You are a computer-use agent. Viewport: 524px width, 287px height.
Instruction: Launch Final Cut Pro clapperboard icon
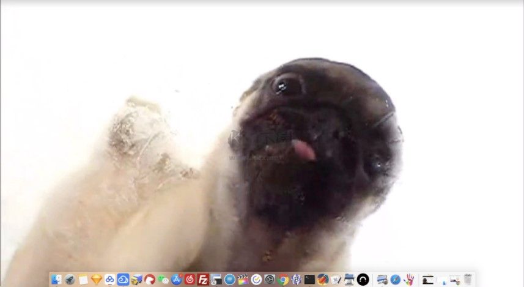click(243, 280)
